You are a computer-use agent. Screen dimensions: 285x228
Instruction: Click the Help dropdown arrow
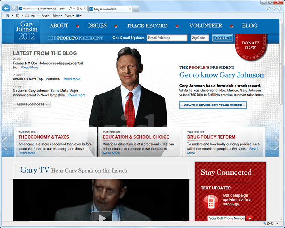coord(81,16)
